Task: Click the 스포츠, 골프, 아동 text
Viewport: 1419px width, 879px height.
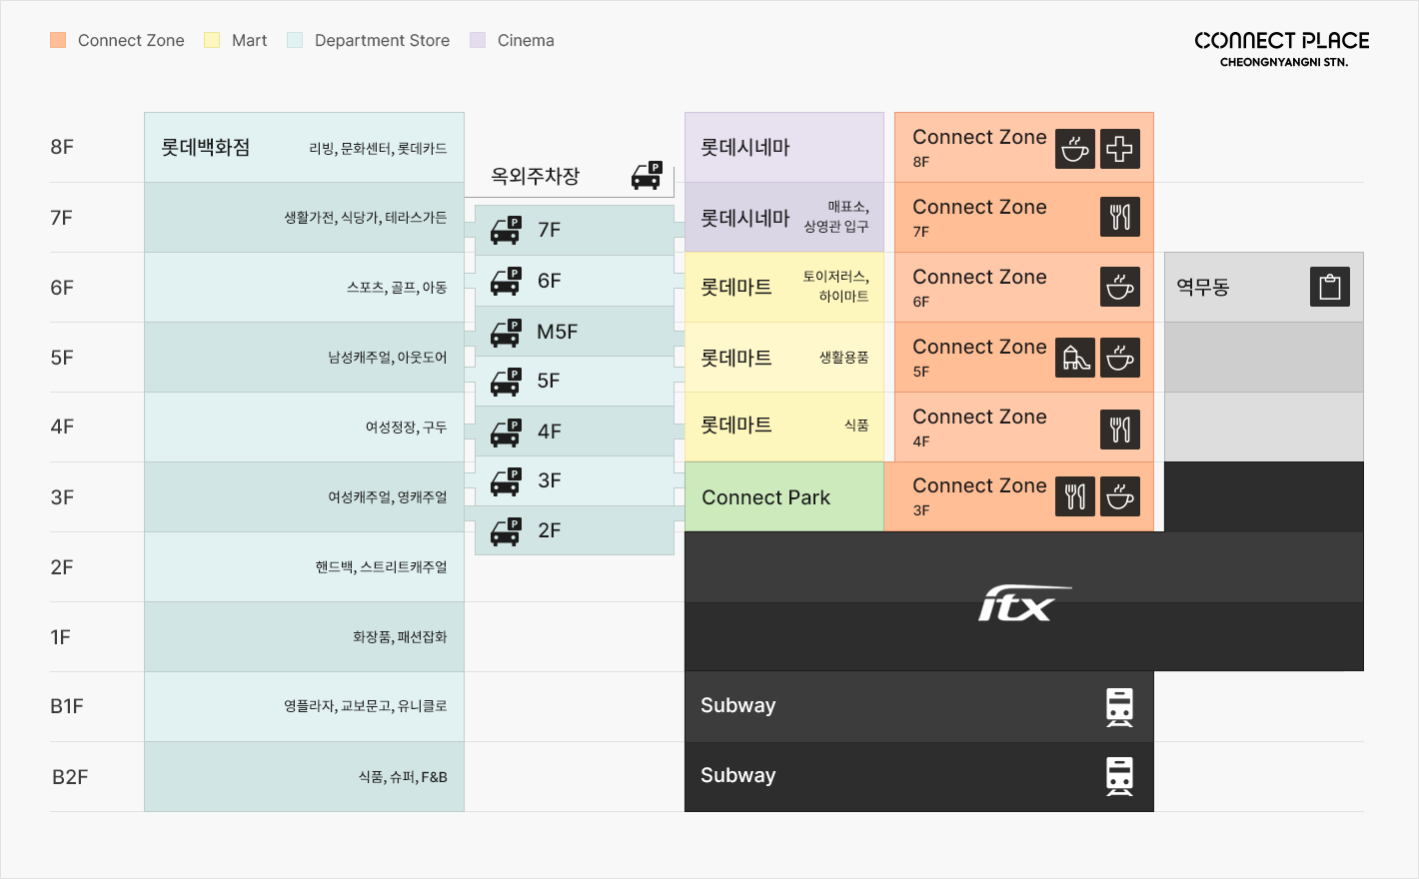Action: pyautogui.click(x=397, y=287)
